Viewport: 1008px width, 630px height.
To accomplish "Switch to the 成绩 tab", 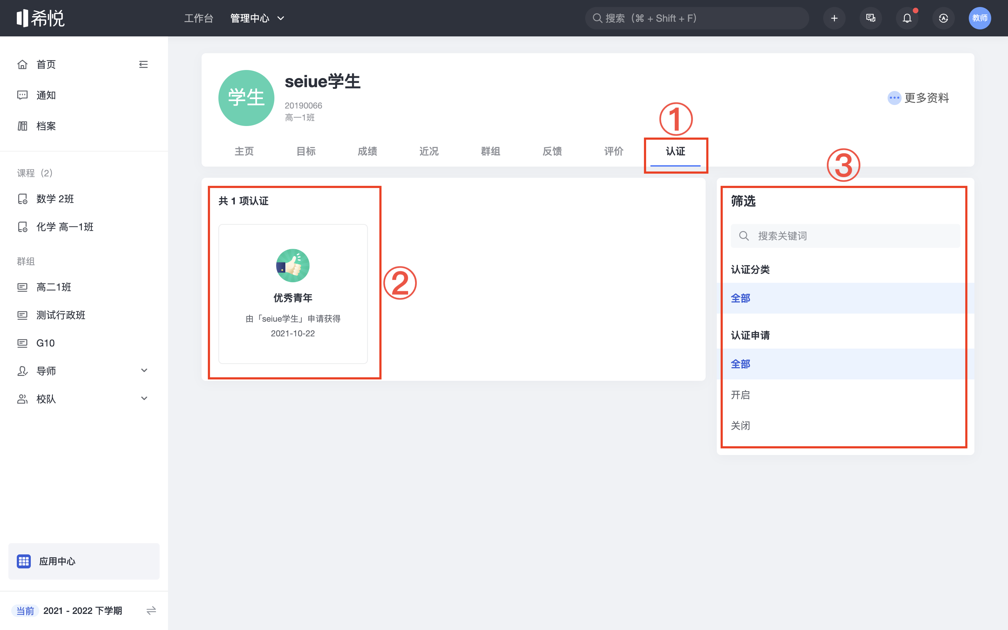I will coord(367,151).
